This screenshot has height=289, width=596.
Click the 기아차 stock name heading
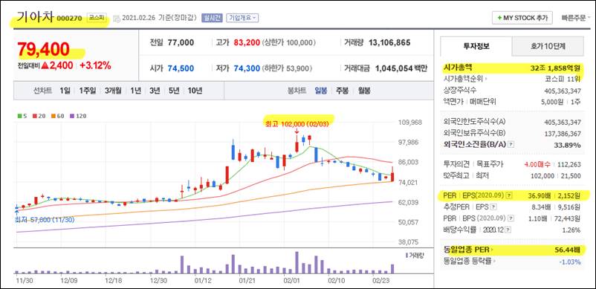click(35, 16)
